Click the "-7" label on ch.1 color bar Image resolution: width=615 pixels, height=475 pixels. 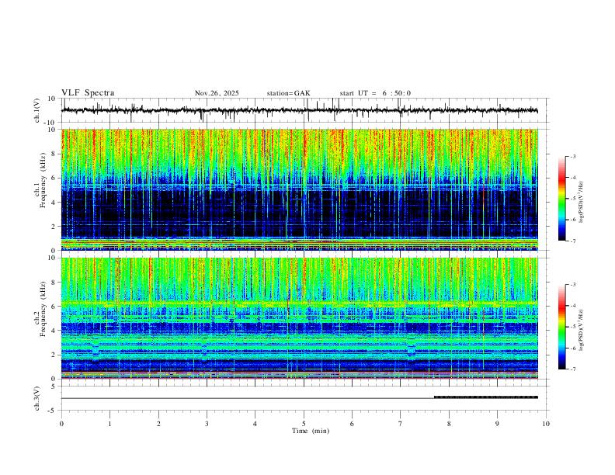(573, 241)
